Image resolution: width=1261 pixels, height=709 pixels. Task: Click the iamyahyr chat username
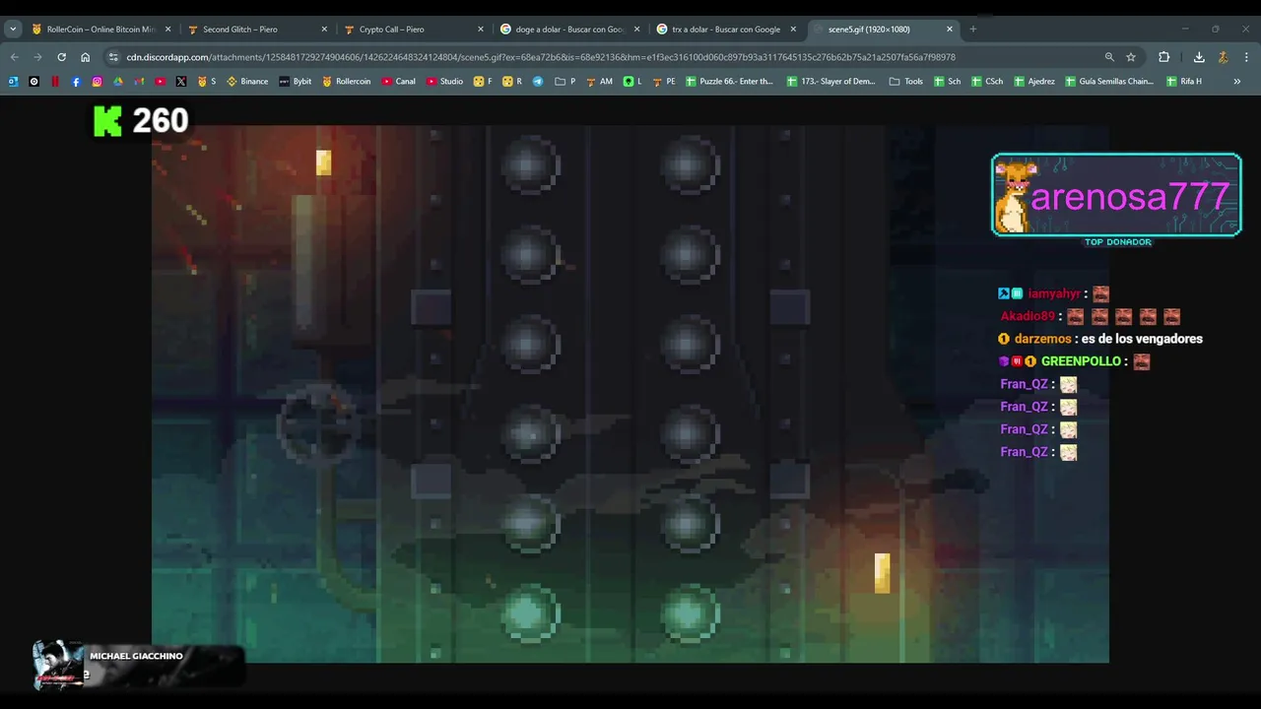click(x=1054, y=293)
